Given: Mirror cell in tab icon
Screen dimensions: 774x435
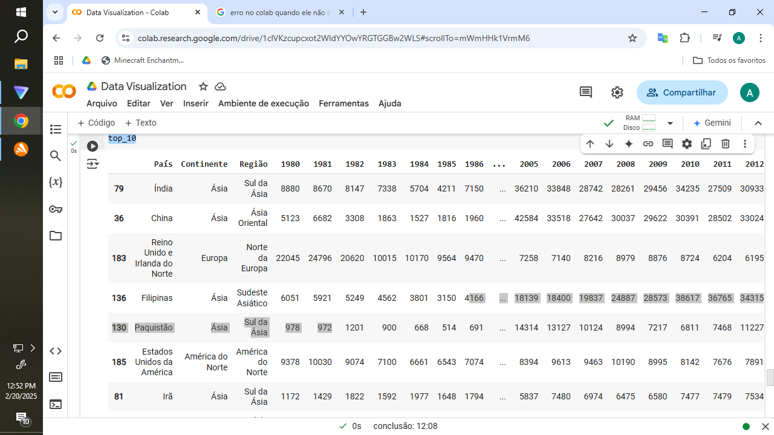Looking at the screenshot, I should click(706, 144).
